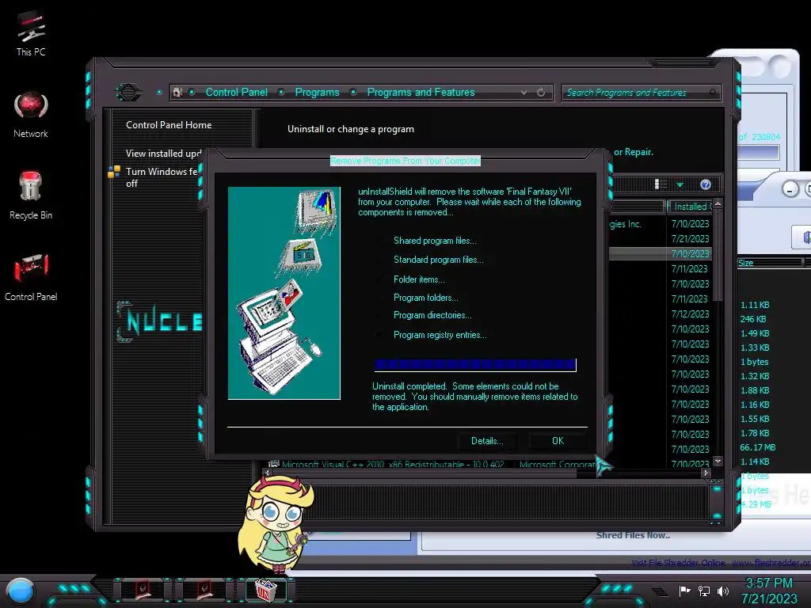The width and height of the screenshot is (811, 608).
Task: Click the address bar refresh icon
Action: click(541, 93)
